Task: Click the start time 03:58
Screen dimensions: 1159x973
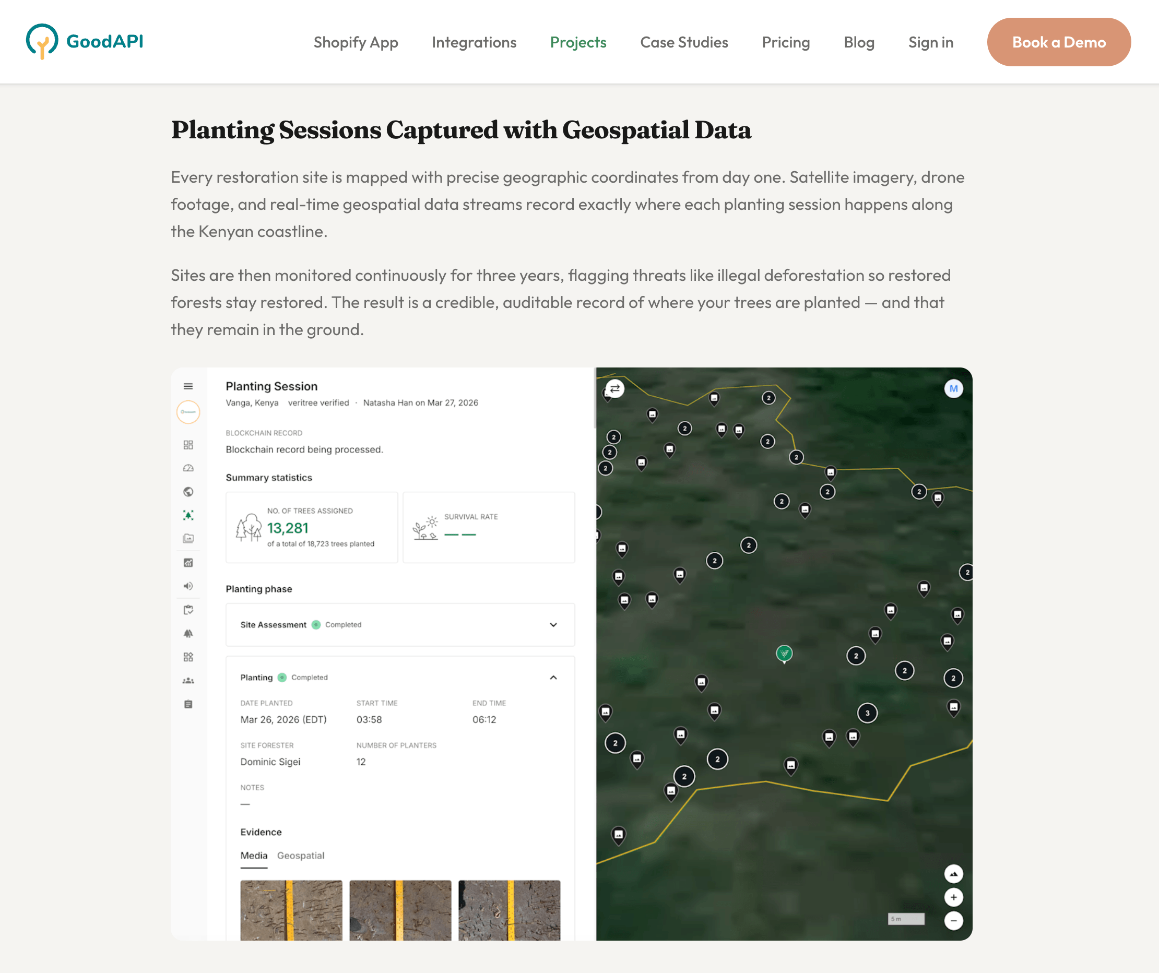Action: (369, 720)
